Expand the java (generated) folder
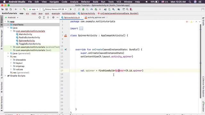The width and height of the screenshot is (205, 115). coord(8,53)
